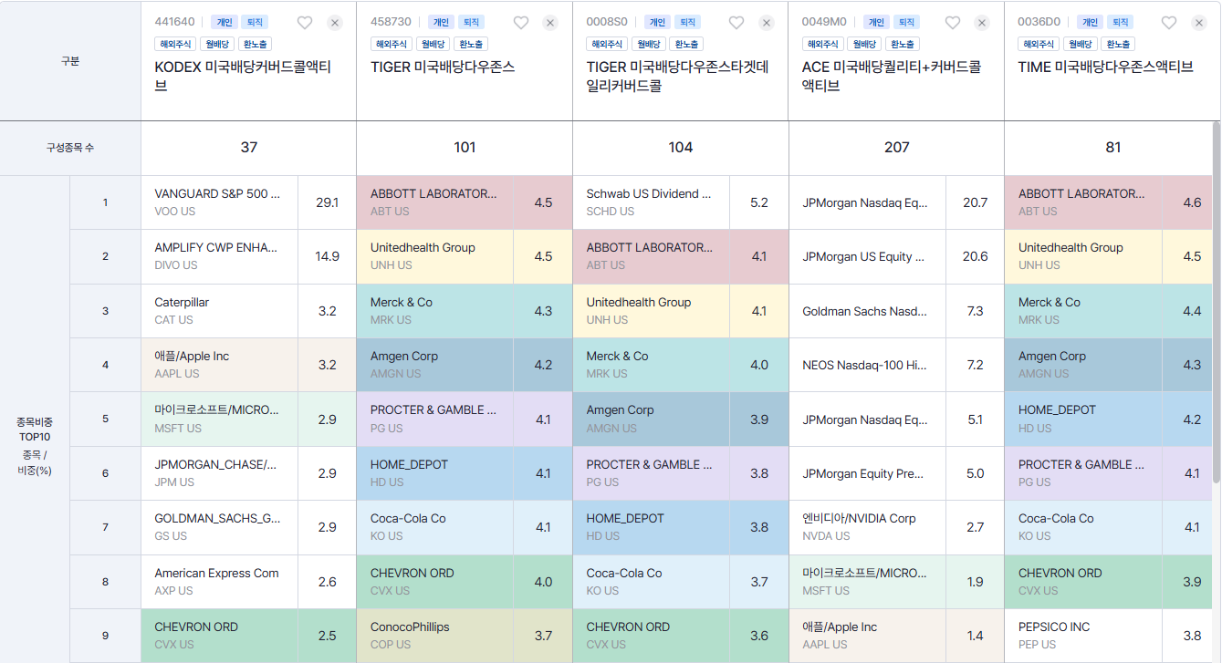Click ETF code 0049M0
The height and width of the screenshot is (663, 1222).
click(824, 22)
